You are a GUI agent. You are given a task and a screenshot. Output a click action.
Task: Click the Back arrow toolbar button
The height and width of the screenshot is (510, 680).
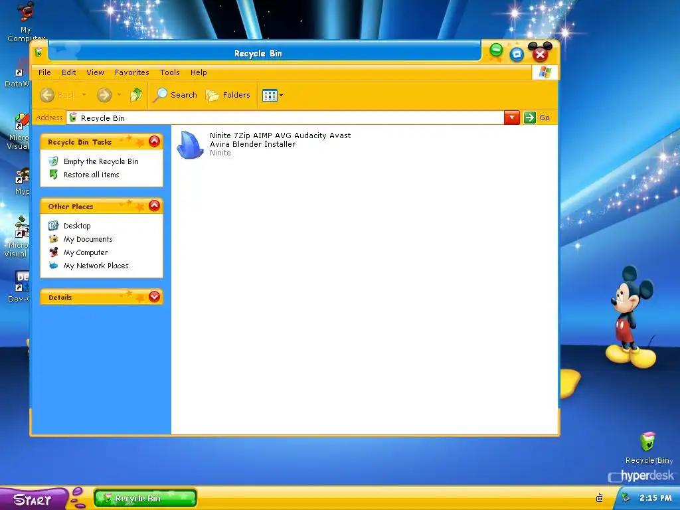[47, 95]
